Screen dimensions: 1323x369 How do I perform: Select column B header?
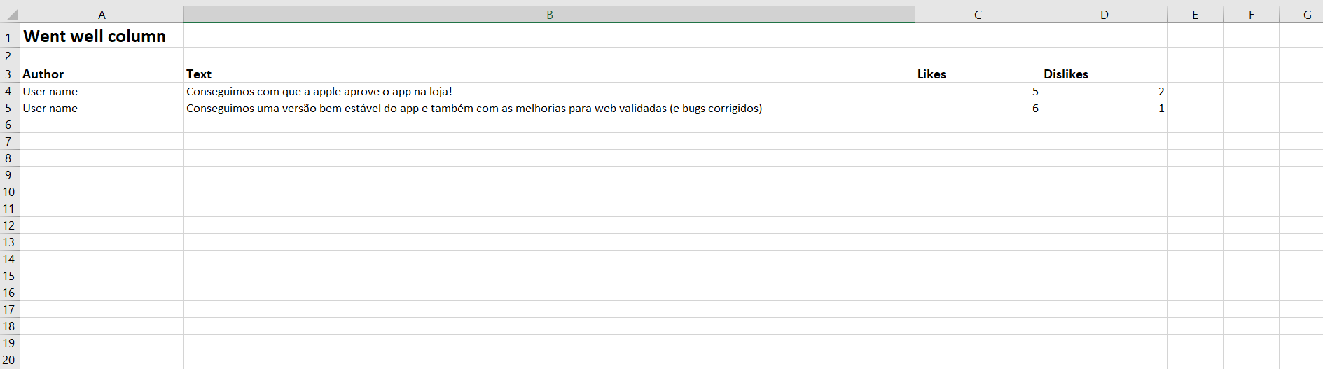pos(549,15)
